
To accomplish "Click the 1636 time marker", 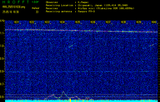I will (x=93, y=22).
